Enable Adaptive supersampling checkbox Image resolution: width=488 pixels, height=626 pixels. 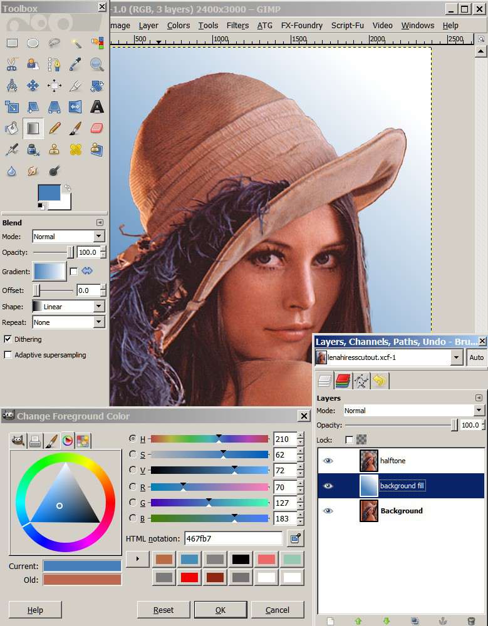8,354
